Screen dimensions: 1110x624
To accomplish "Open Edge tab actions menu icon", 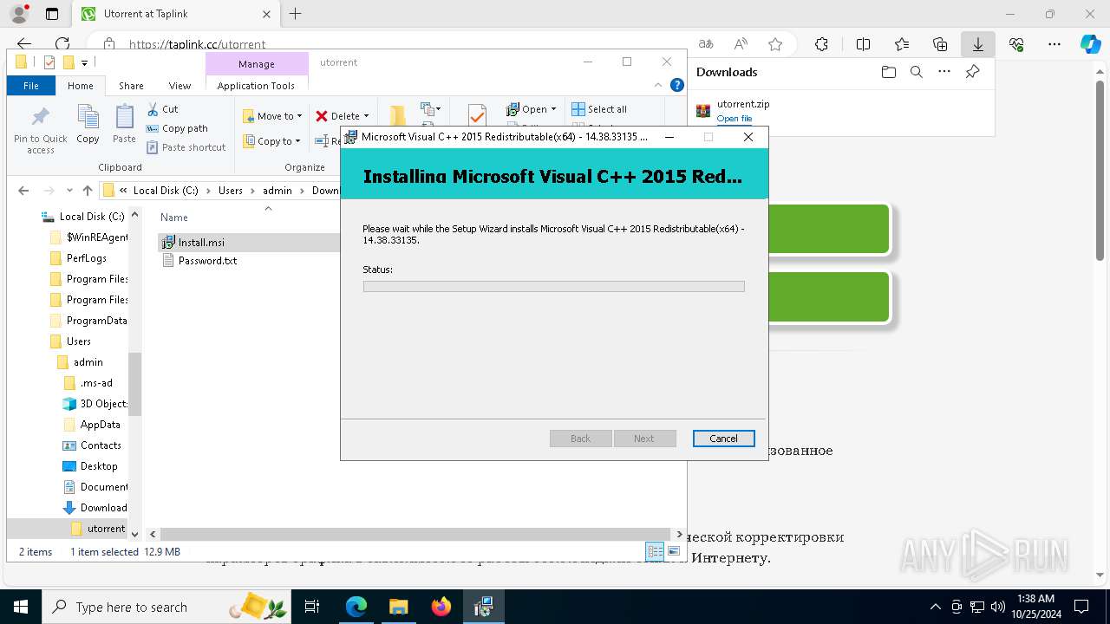I will [52, 14].
